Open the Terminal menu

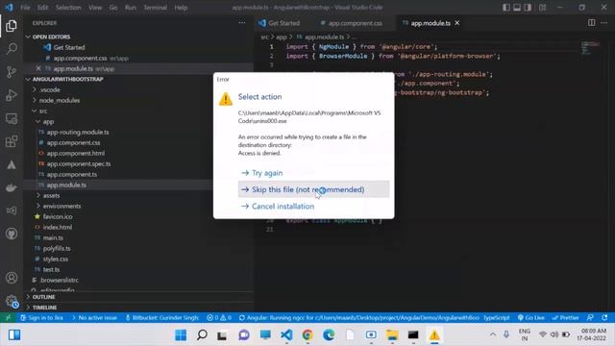[x=155, y=8]
